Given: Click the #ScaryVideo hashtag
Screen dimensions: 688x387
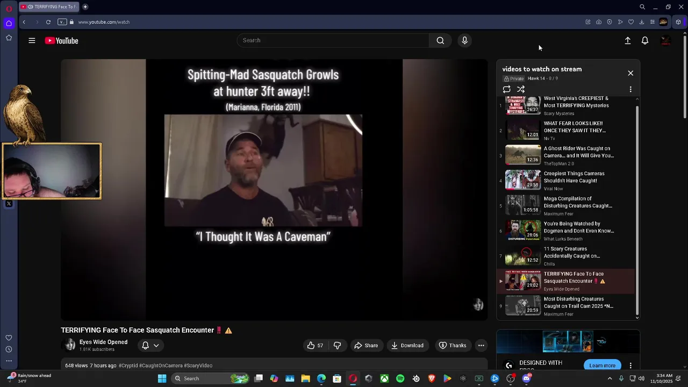Looking at the screenshot, I should tap(198, 365).
